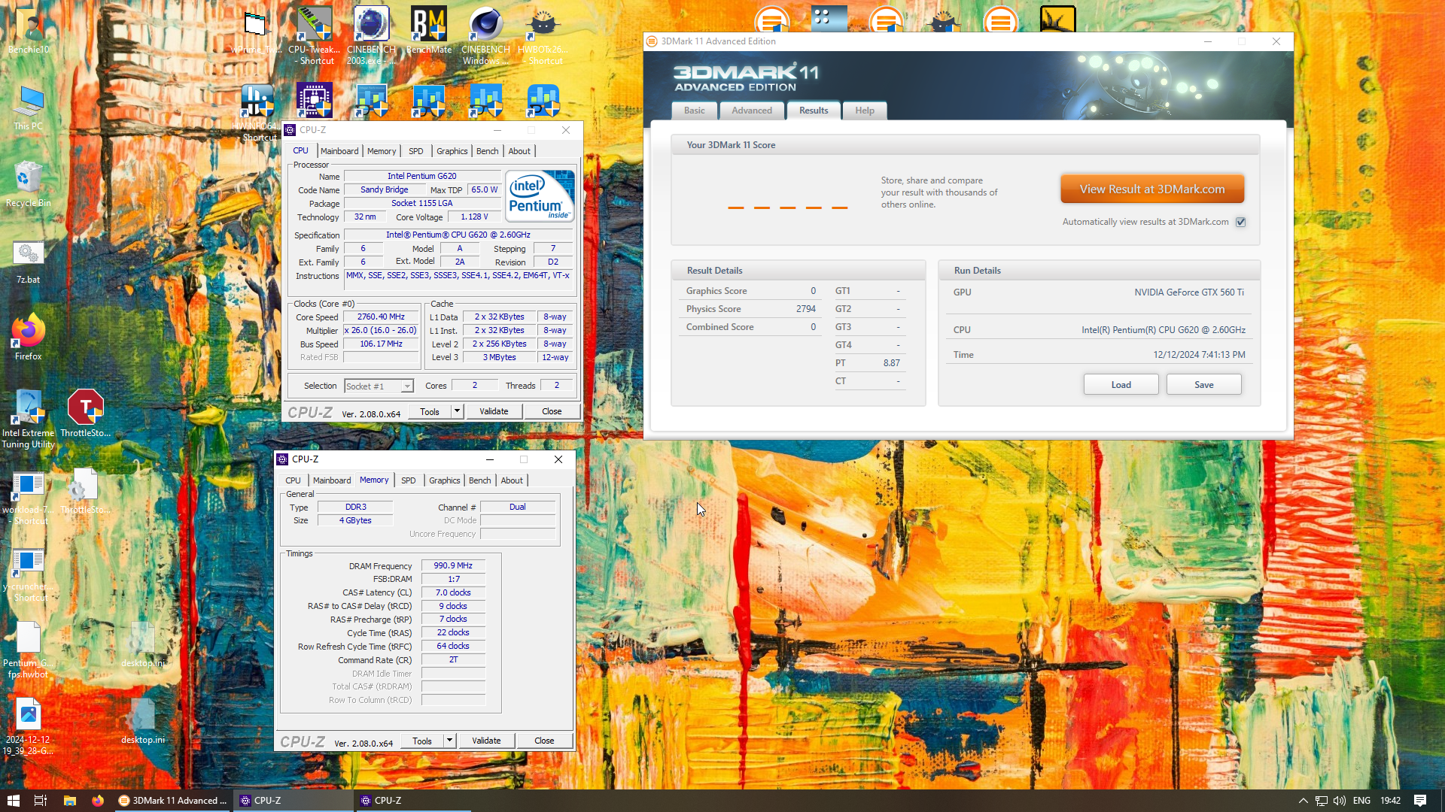This screenshot has width=1445, height=812.
Task: Open This PC on the desktop
Action: 29,108
